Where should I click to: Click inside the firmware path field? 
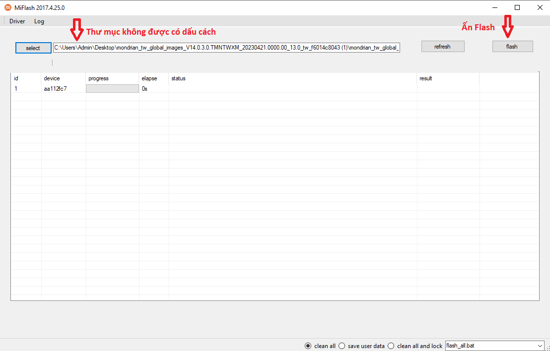click(x=226, y=48)
